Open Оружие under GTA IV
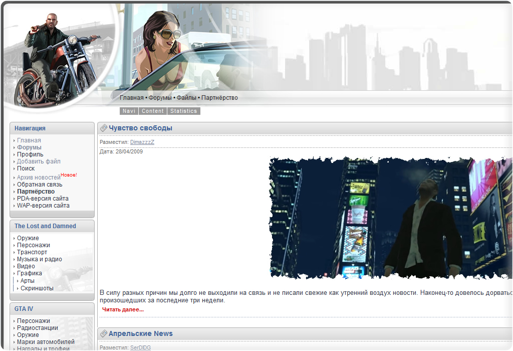513x351 pixels. pyautogui.click(x=28, y=335)
